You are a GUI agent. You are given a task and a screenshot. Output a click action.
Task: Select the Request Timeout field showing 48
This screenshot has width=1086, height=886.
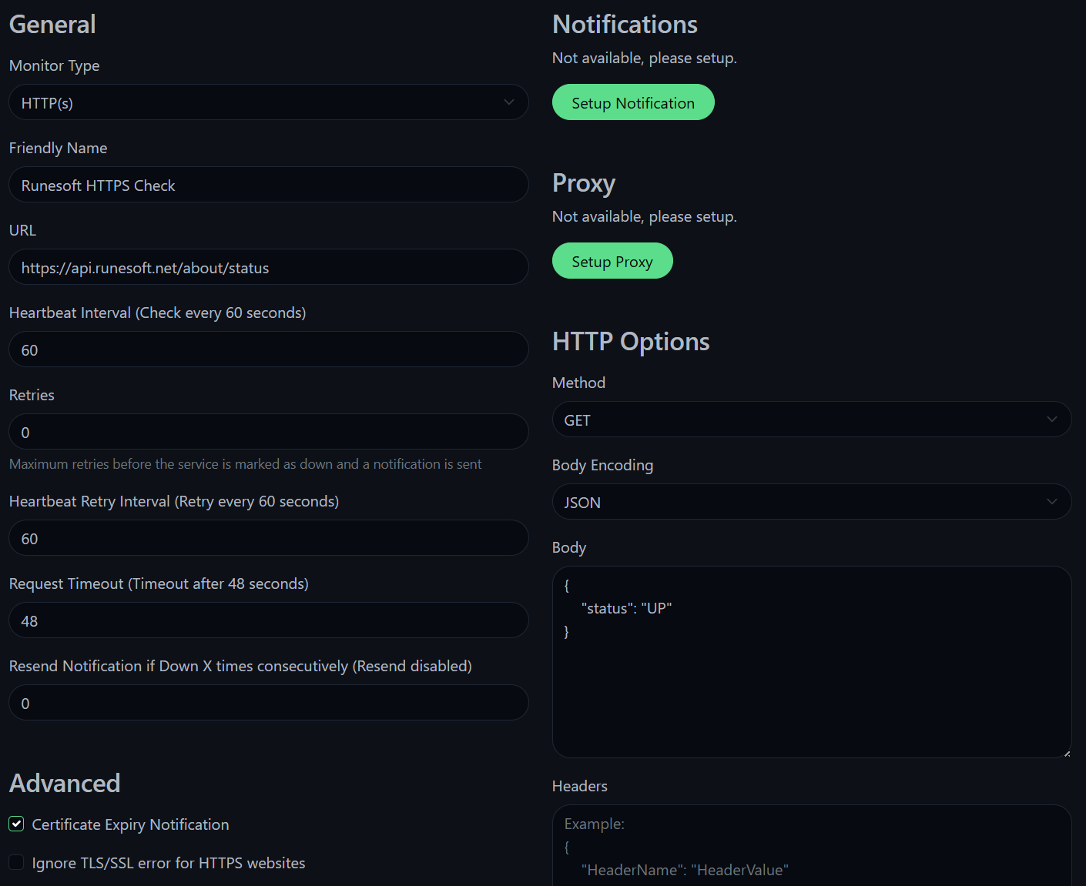[268, 620]
